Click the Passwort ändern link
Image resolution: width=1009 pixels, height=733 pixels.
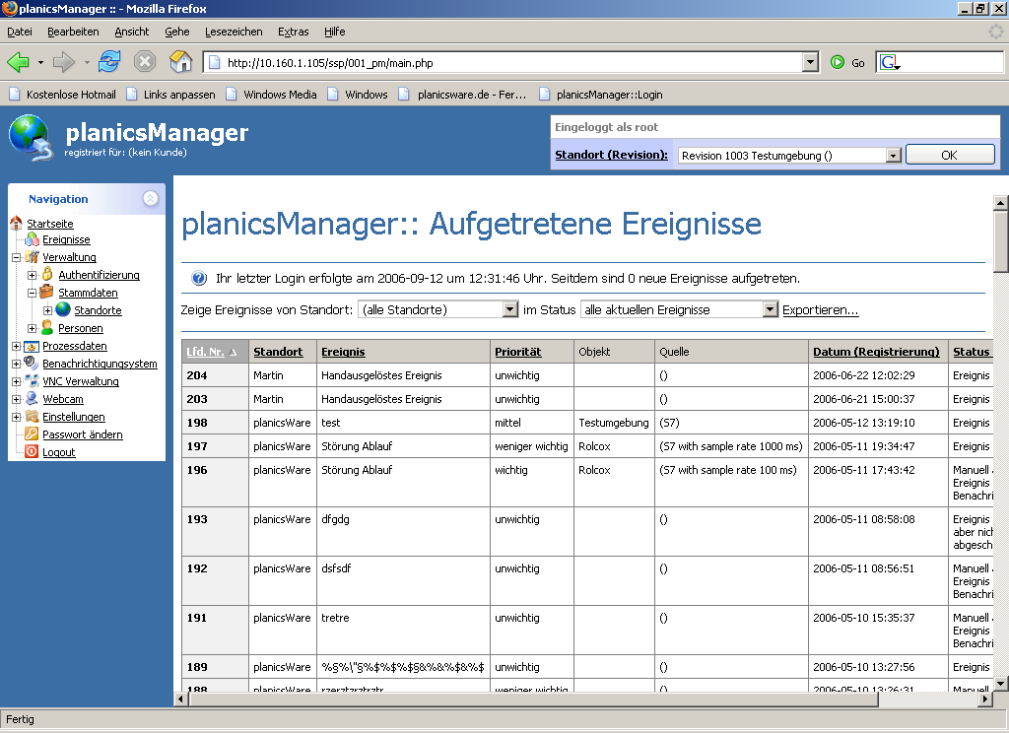pos(83,434)
